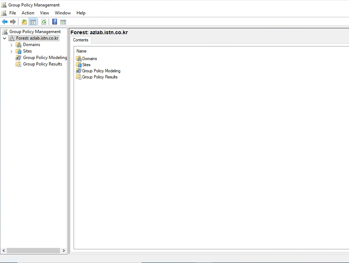Image resolution: width=349 pixels, height=263 pixels.
Task: Click the Name column header
Action: coord(82,51)
